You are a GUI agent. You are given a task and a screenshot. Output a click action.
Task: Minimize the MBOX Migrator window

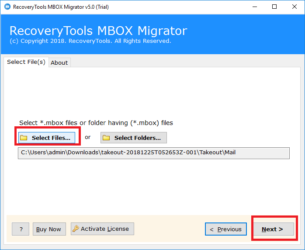[255, 7]
